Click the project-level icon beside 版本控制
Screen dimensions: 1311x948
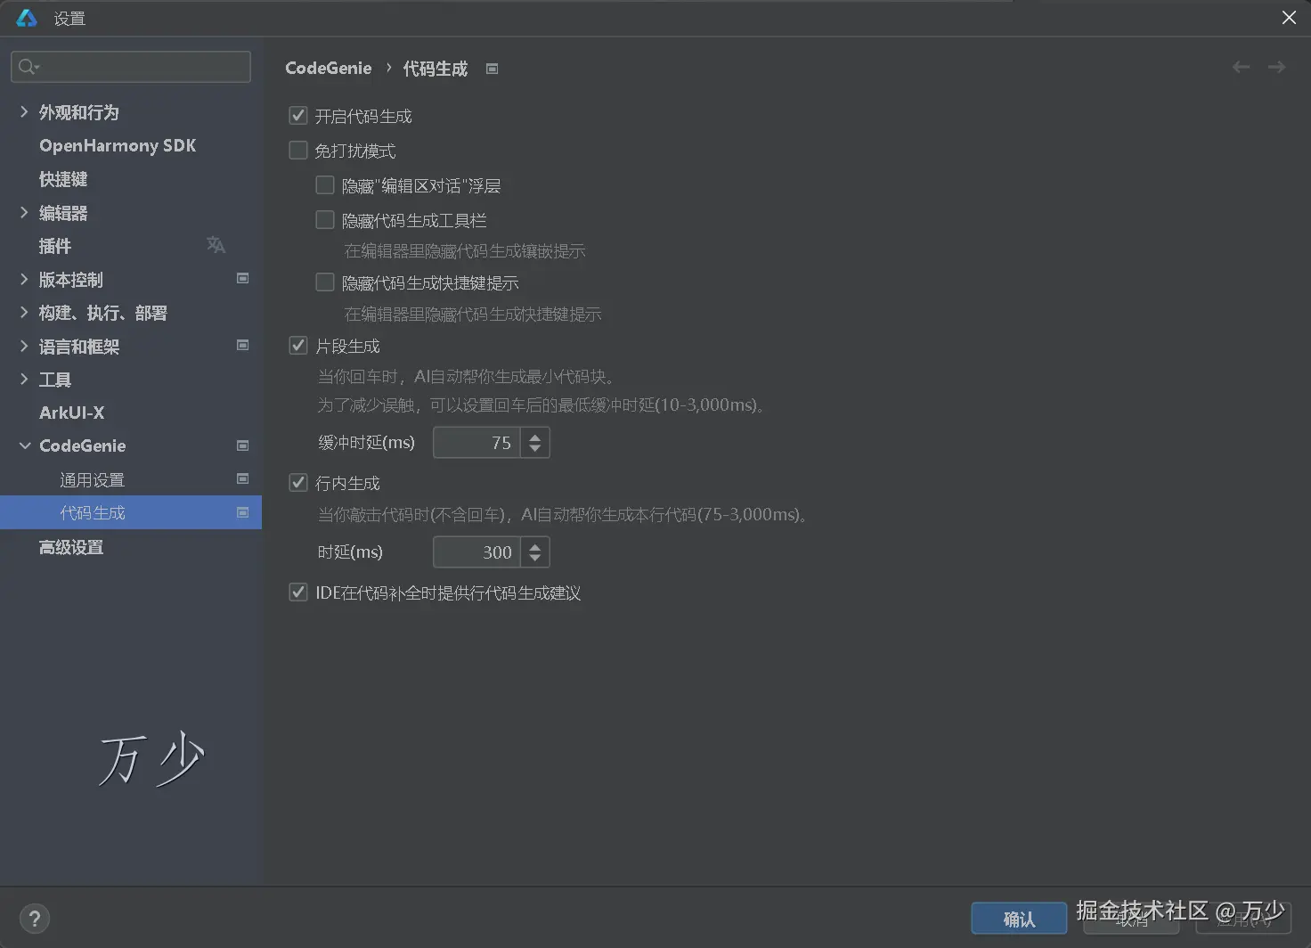242,278
